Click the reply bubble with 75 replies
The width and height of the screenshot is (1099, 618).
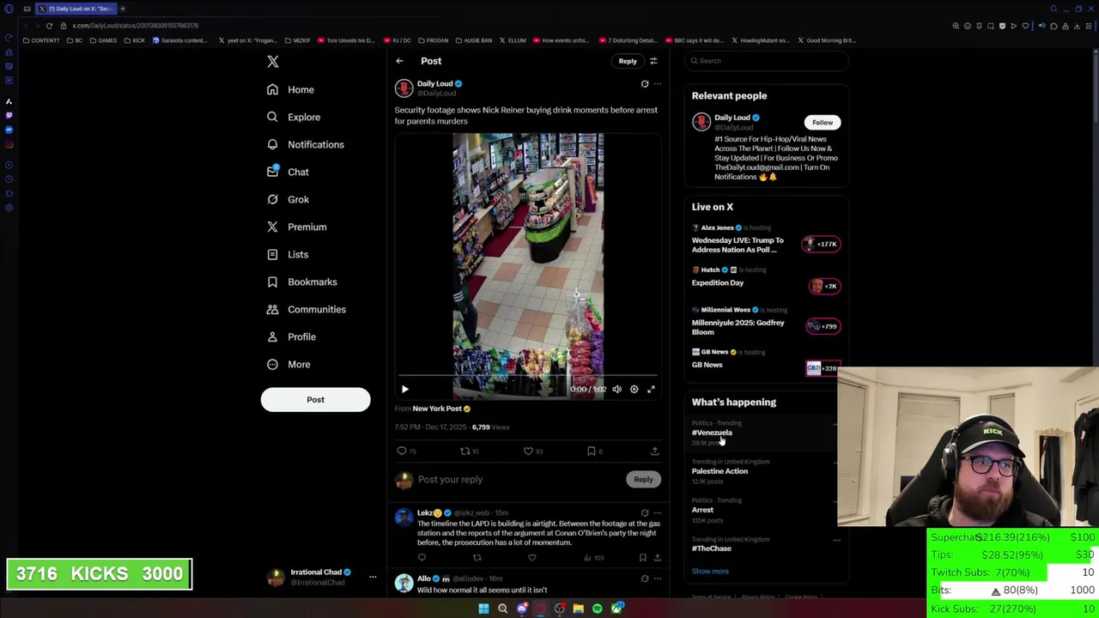click(407, 451)
